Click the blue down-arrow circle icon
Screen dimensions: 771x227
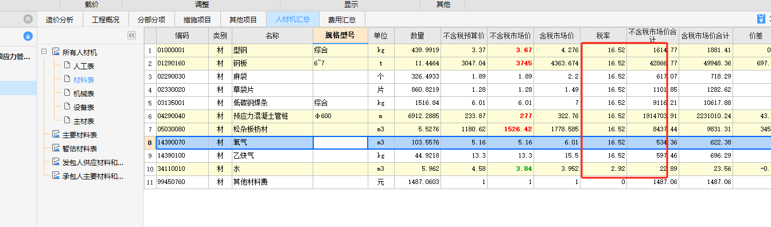[28, 37]
